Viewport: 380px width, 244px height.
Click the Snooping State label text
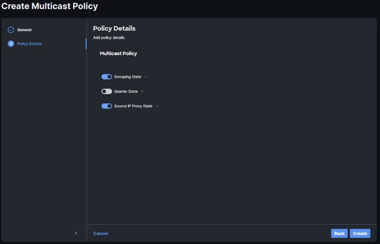(127, 77)
